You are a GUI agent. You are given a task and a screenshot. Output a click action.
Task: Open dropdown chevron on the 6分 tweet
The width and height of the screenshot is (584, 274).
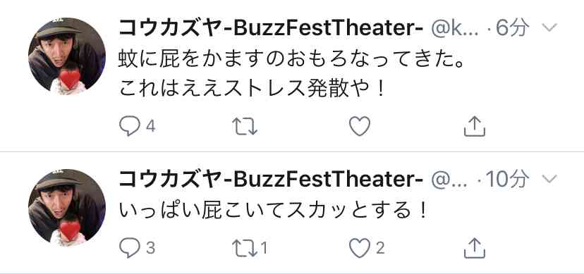(x=549, y=27)
